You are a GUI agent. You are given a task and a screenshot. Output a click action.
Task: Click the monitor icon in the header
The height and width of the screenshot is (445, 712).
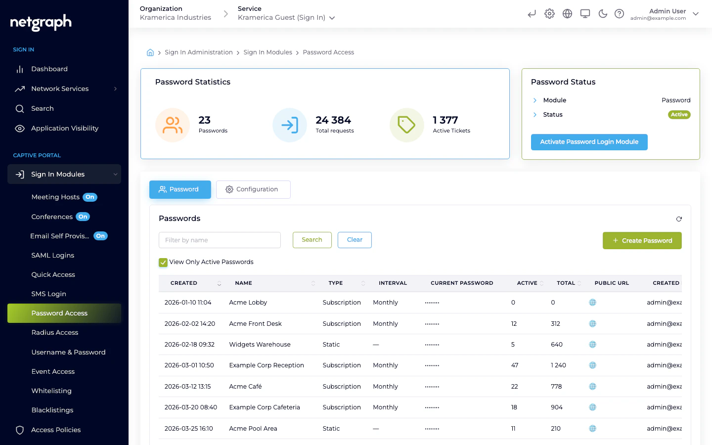(x=585, y=14)
